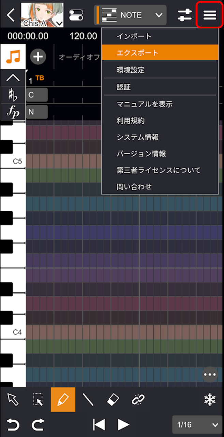Undo the last action
224x437 pixels.
(13, 425)
